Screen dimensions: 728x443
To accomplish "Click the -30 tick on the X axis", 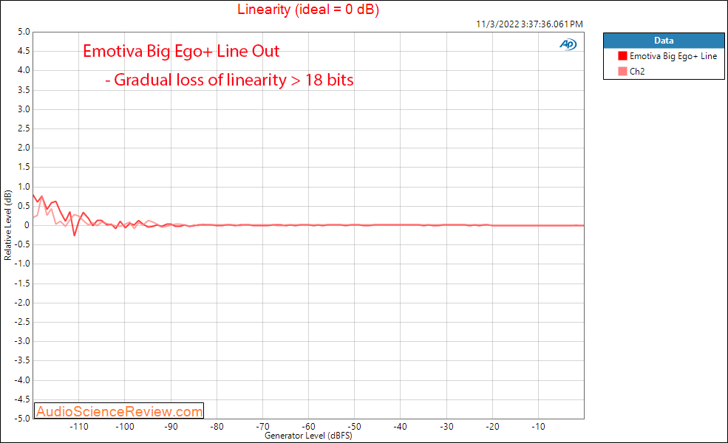I will pos(446,426).
